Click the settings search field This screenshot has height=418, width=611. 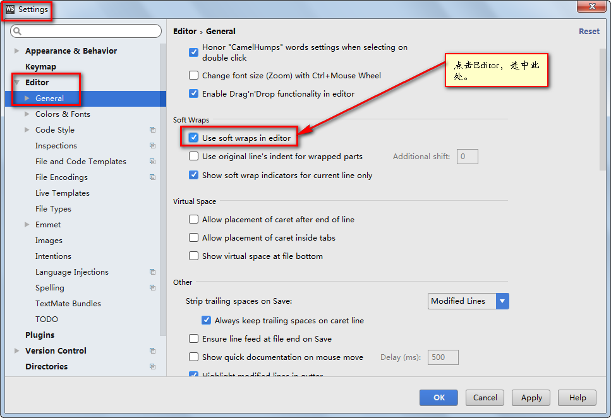86,31
